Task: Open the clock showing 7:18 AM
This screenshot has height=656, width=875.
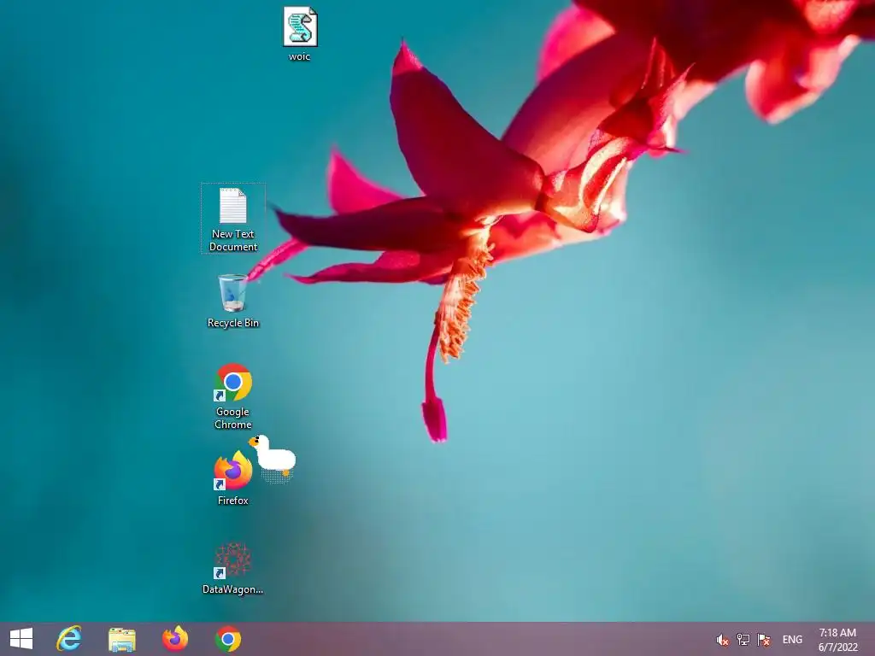Action: tap(837, 639)
